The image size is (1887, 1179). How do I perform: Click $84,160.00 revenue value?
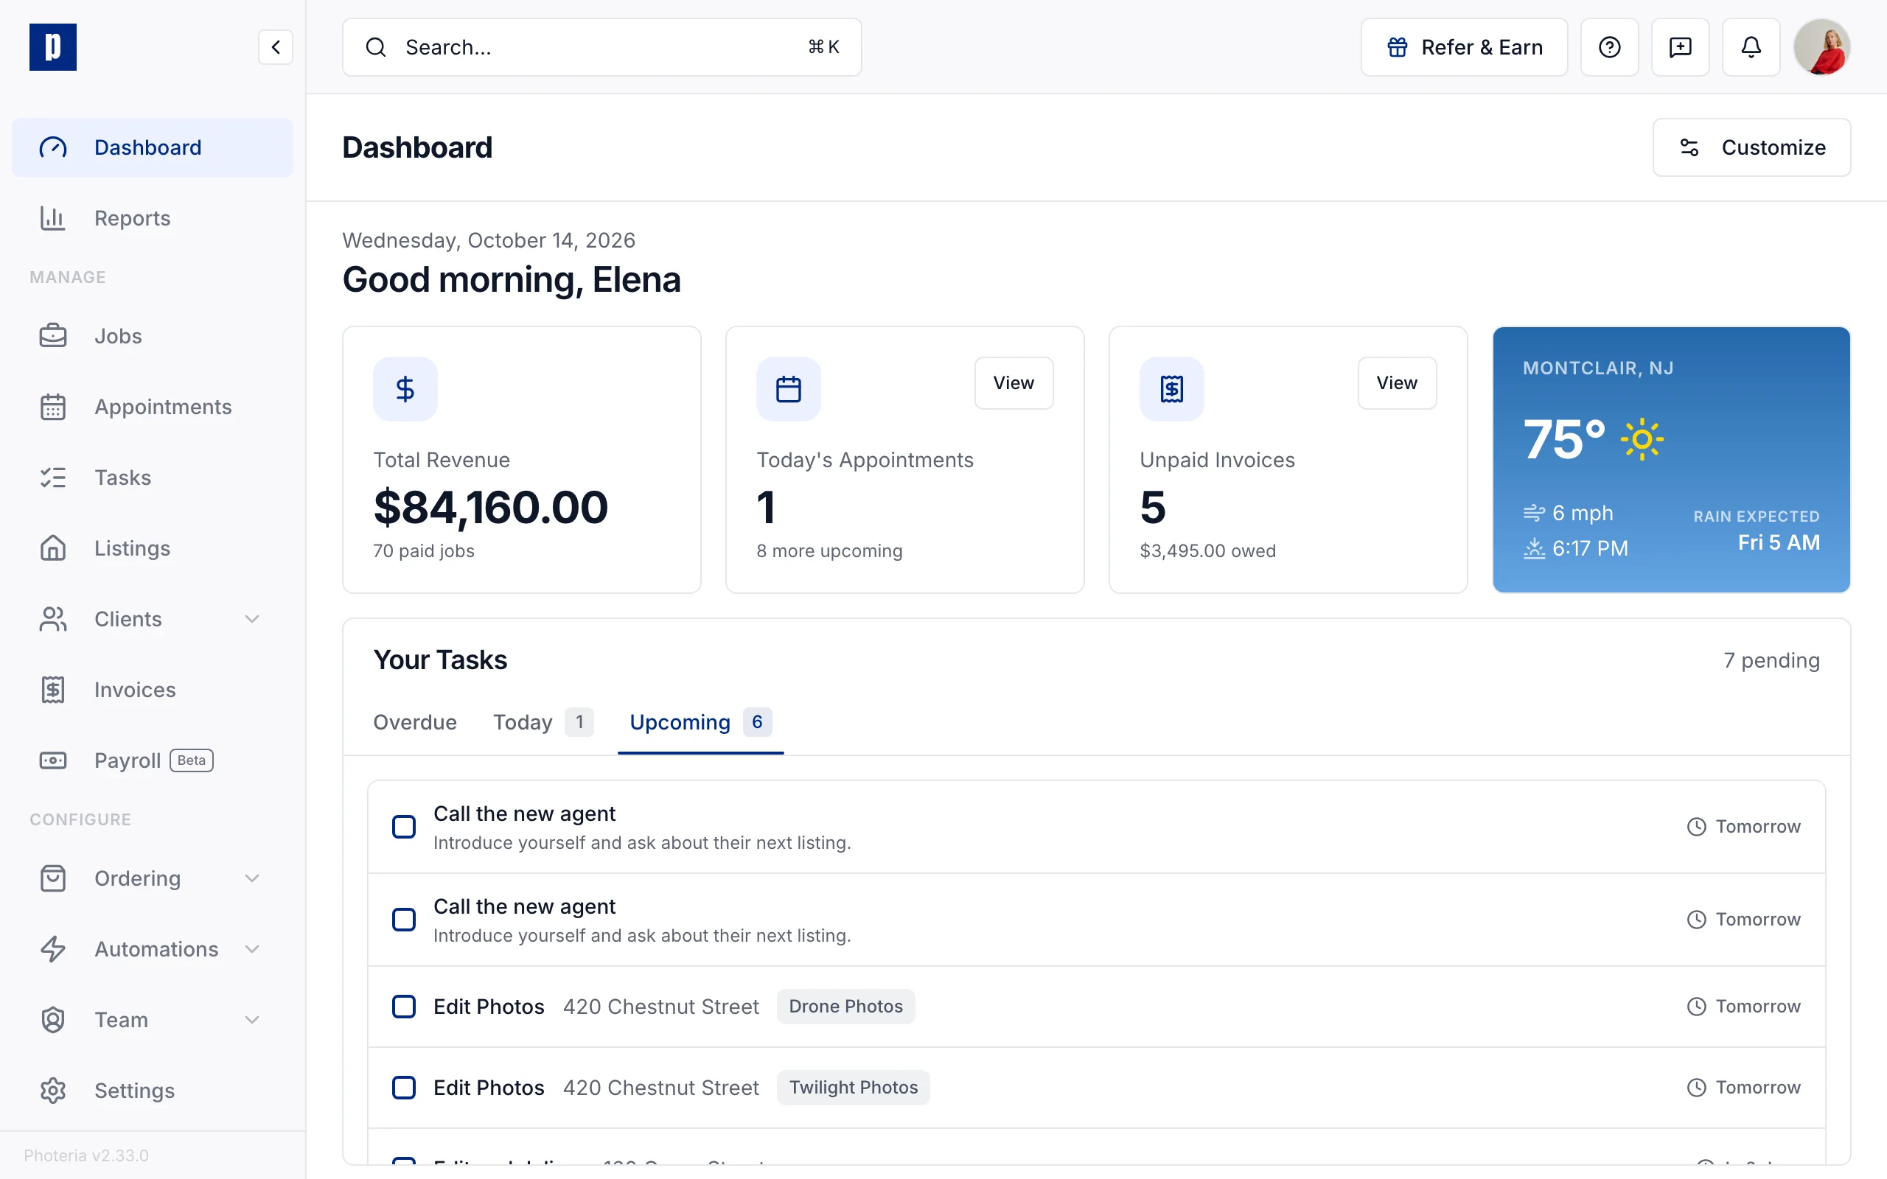490,508
